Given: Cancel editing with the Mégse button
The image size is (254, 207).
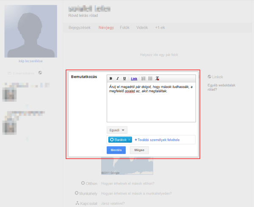Looking at the screenshot, I should (x=139, y=150).
